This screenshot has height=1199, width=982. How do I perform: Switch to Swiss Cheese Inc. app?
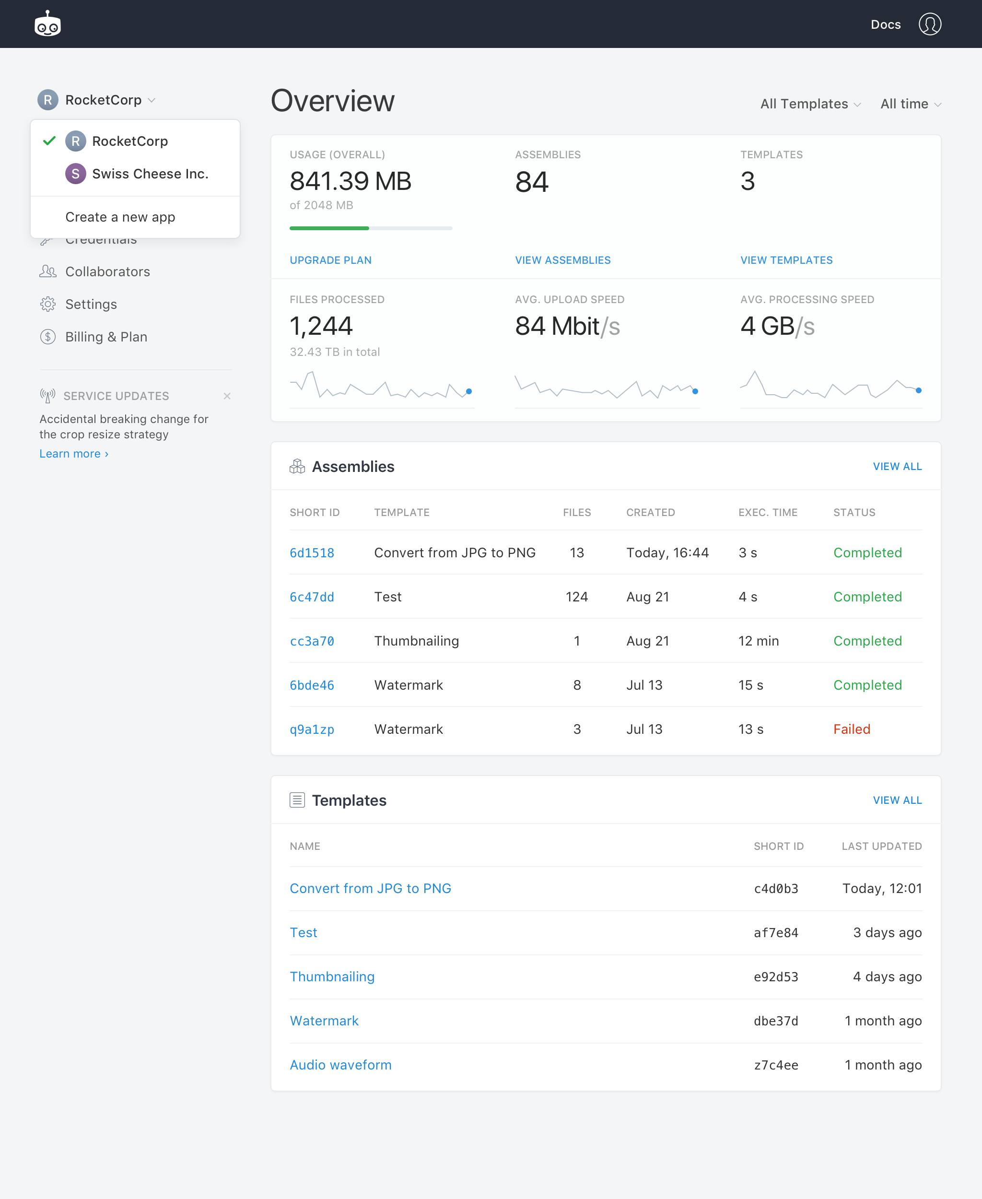(x=150, y=174)
